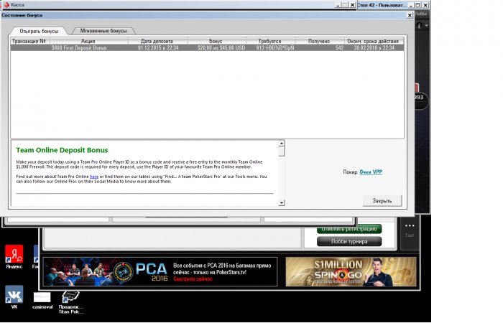Open the VK desktop shortcut
This screenshot has width=503, height=323.
(14, 297)
